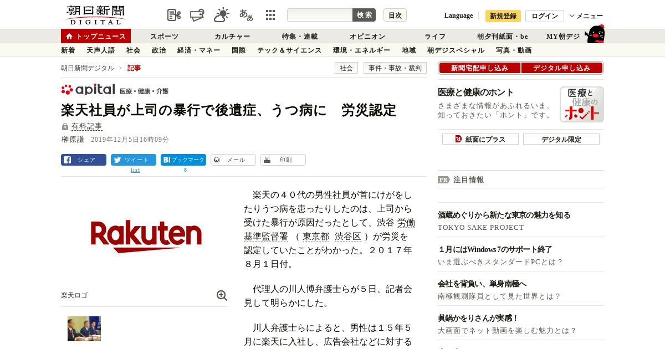The width and height of the screenshot is (665, 349).
Task: Open the 渋谷区 keyword link
Action: coord(348,237)
